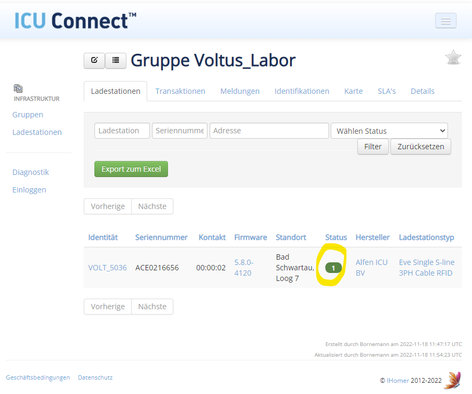The width and height of the screenshot is (472, 394).
Task: Open Eve Single S-line 3PH Cable RFID link
Action: 427,268
